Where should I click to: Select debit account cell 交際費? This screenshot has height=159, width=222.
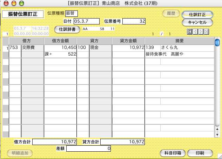32,47
